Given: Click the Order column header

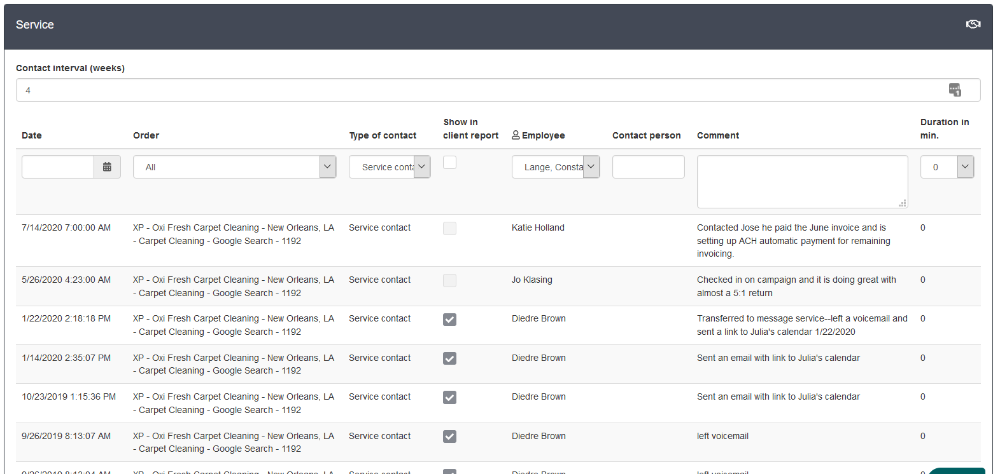Looking at the screenshot, I should 146,135.
